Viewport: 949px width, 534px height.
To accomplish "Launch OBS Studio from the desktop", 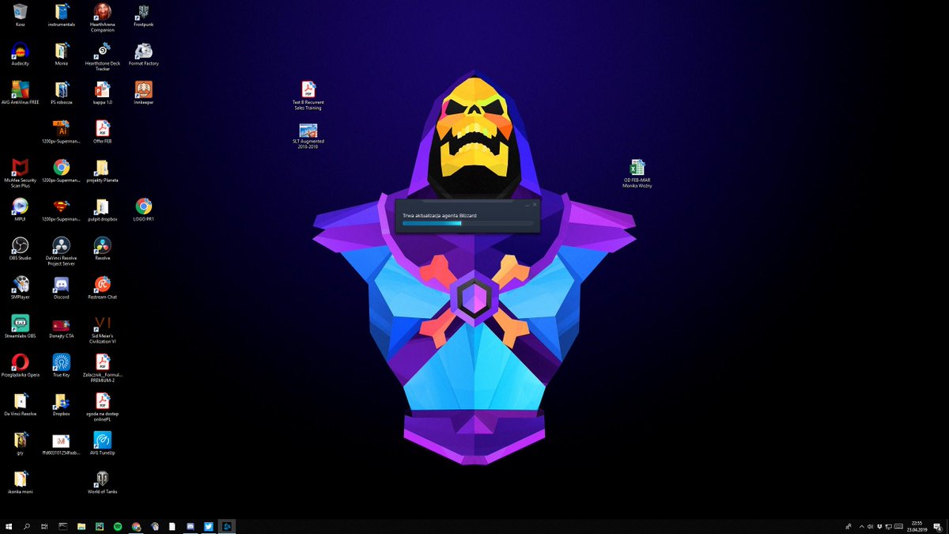I will [x=21, y=248].
